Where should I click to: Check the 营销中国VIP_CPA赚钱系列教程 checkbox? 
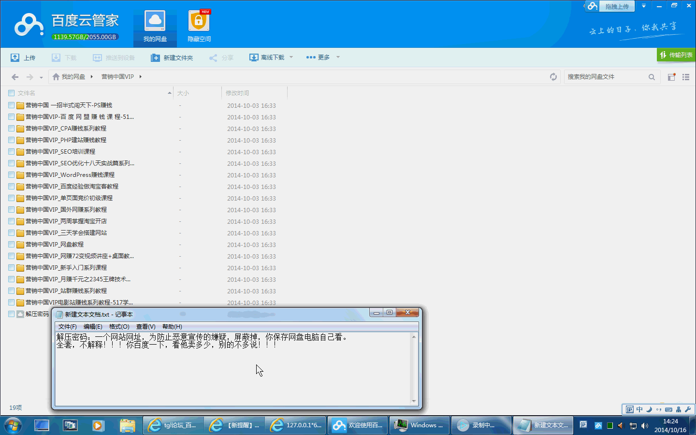[x=11, y=129]
